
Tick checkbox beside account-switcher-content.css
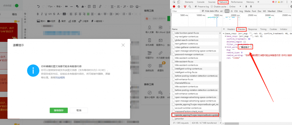[x=173, y=108]
